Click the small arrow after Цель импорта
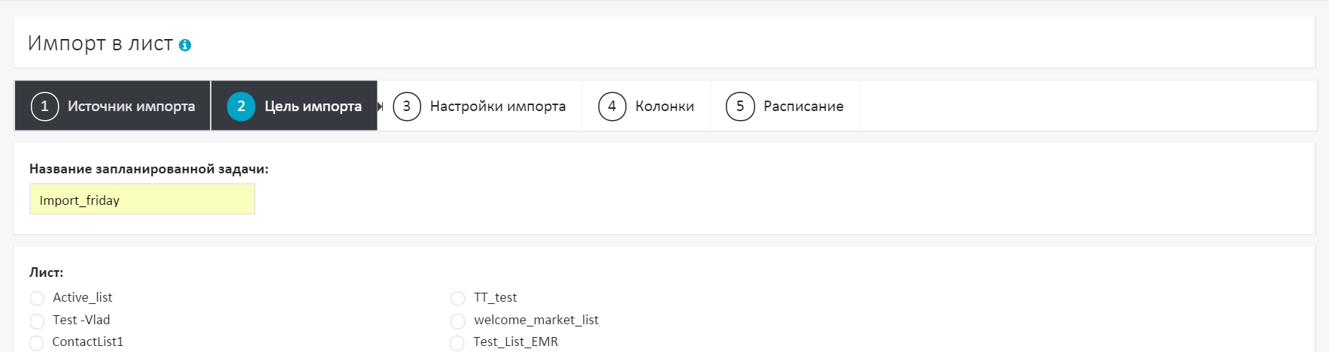Viewport: 1329px width, 352px height. pyautogui.click(x=381, y=107)
